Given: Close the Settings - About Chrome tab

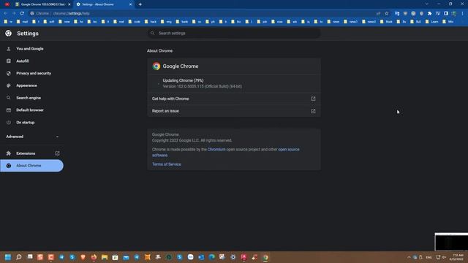Looking at the screenshot, I should (130, 4).
